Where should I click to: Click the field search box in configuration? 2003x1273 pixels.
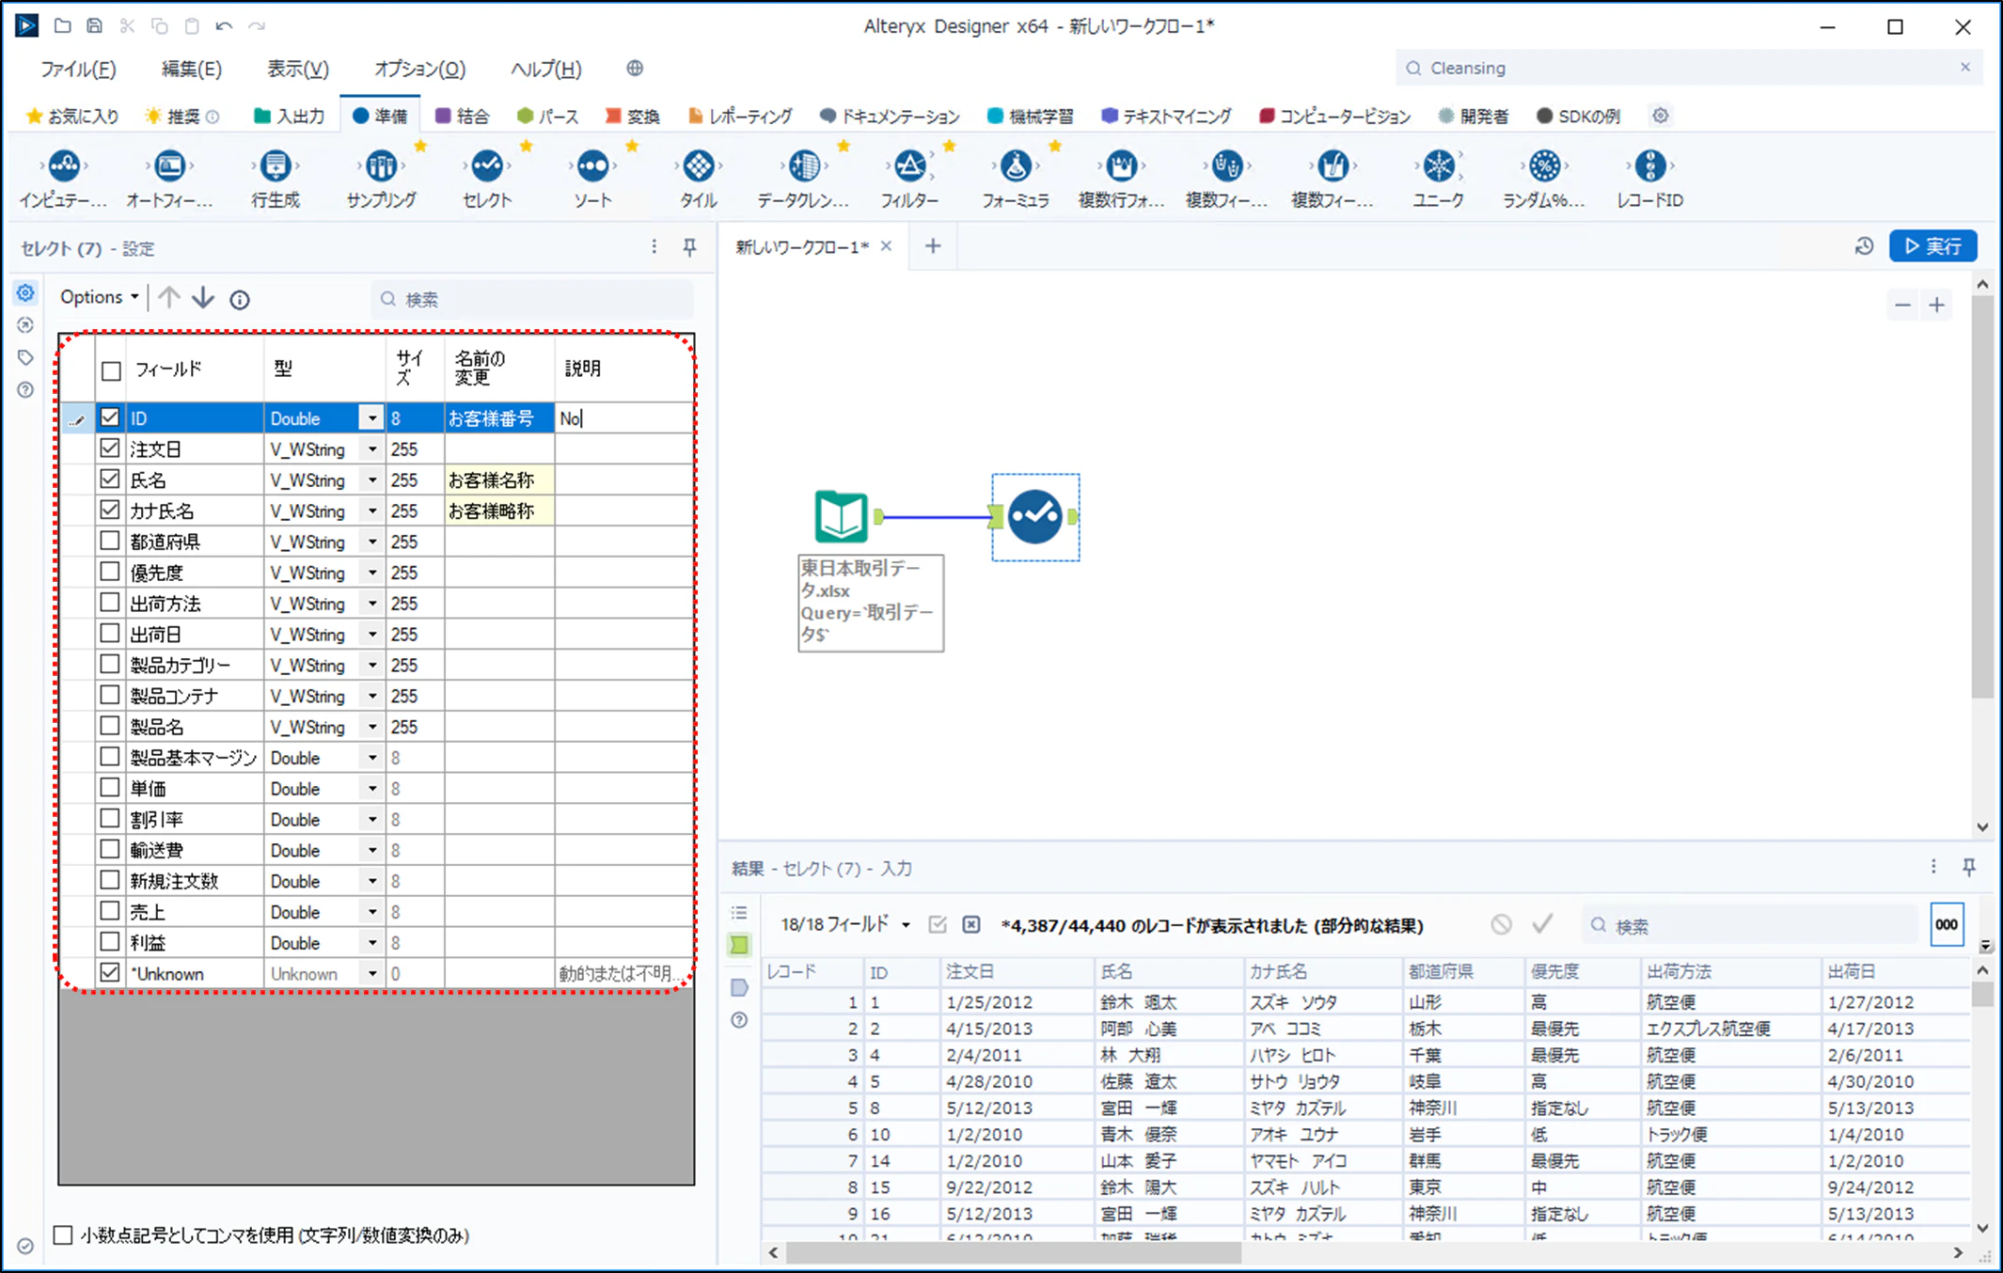point(532,299)
